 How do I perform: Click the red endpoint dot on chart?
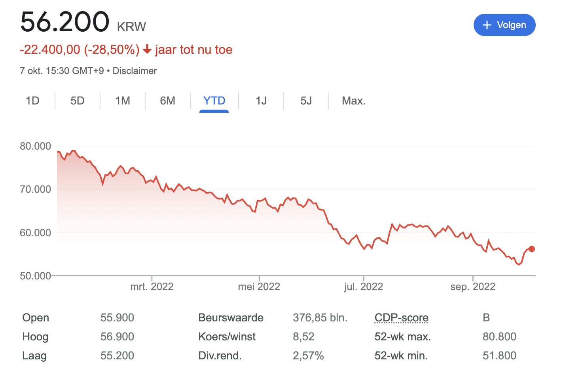click(532, 249)
